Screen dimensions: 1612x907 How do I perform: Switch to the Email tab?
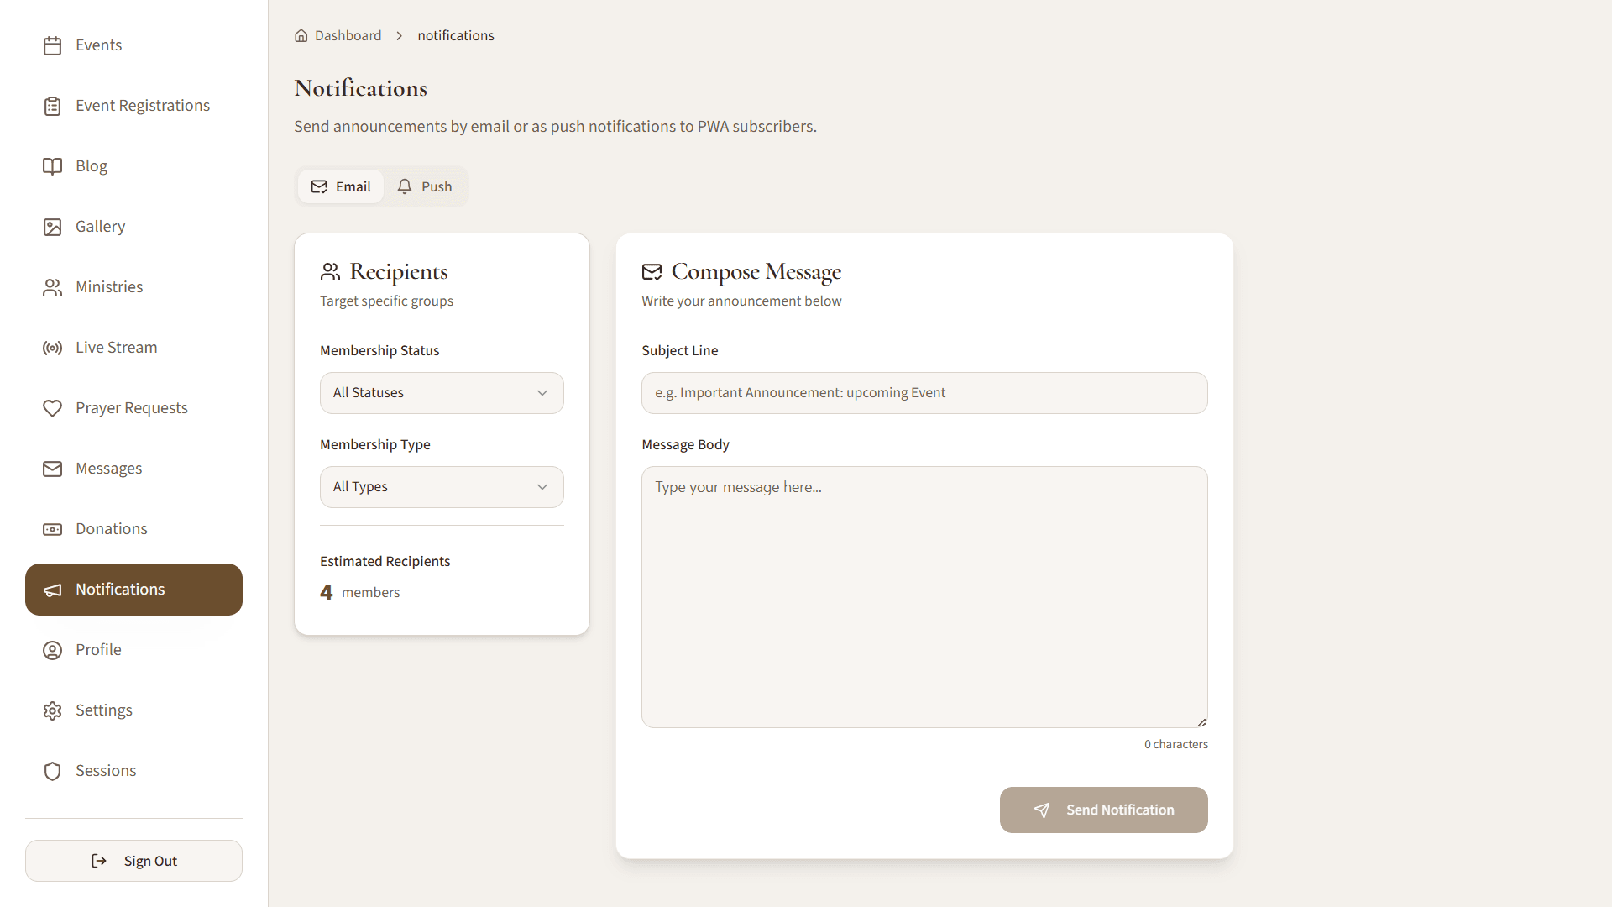point(341,186)
